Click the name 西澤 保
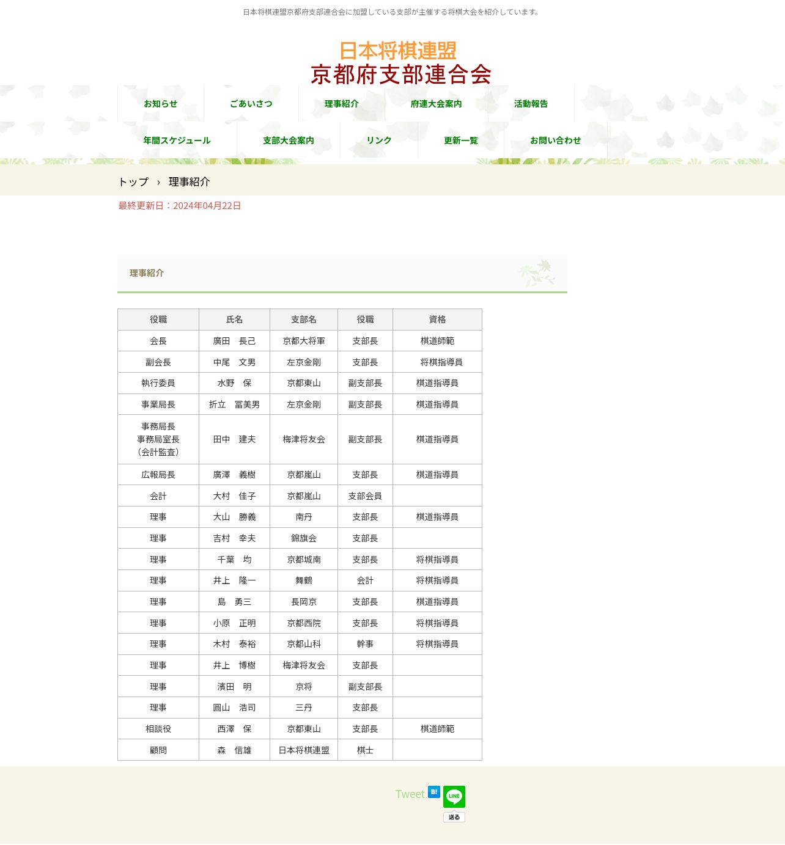785x845 pixels. click(234, 729)
